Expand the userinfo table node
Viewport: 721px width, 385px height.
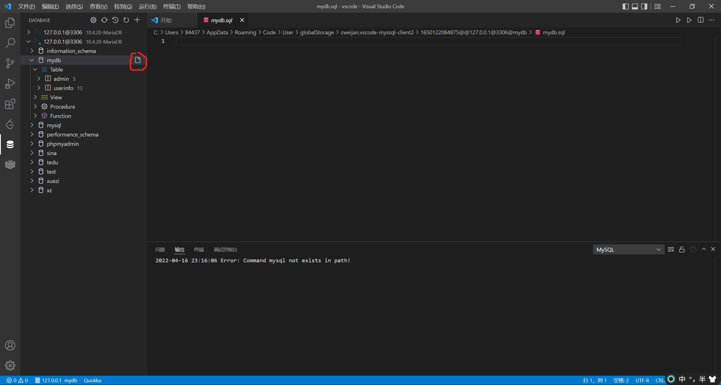pos(39,88)
